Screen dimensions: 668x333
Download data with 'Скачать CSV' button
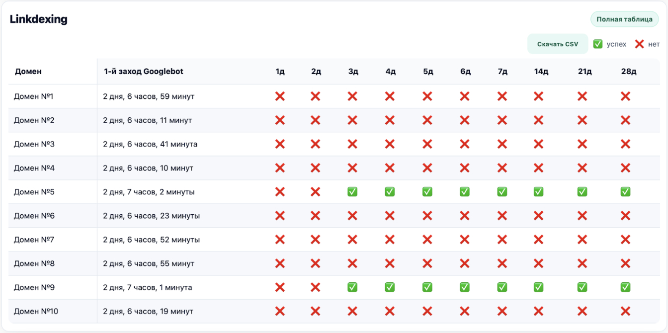tap(558, 44)
